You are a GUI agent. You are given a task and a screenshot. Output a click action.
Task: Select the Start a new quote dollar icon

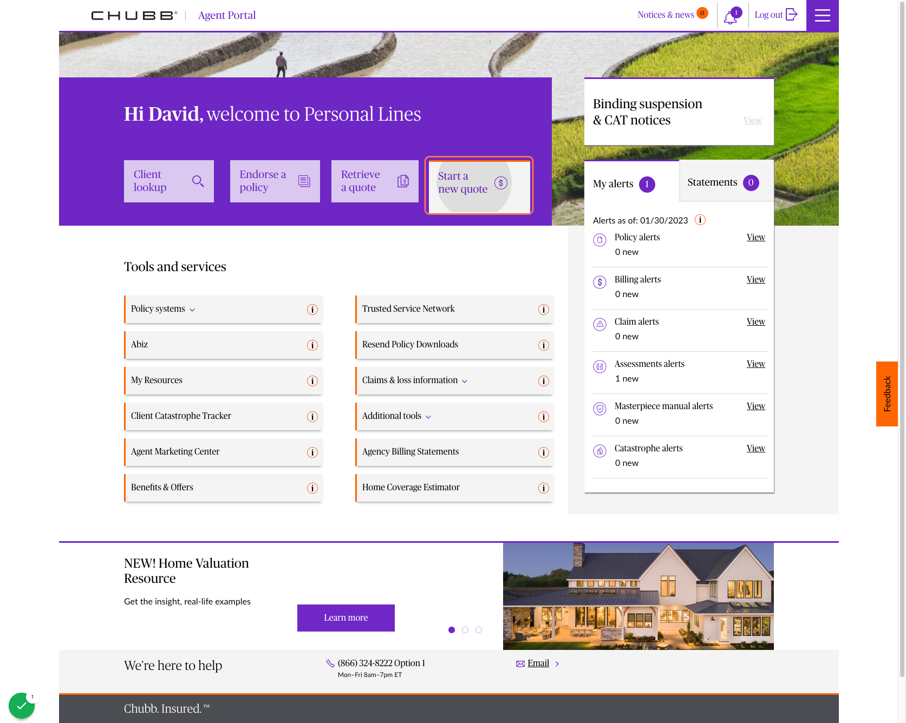click(500, 184)
